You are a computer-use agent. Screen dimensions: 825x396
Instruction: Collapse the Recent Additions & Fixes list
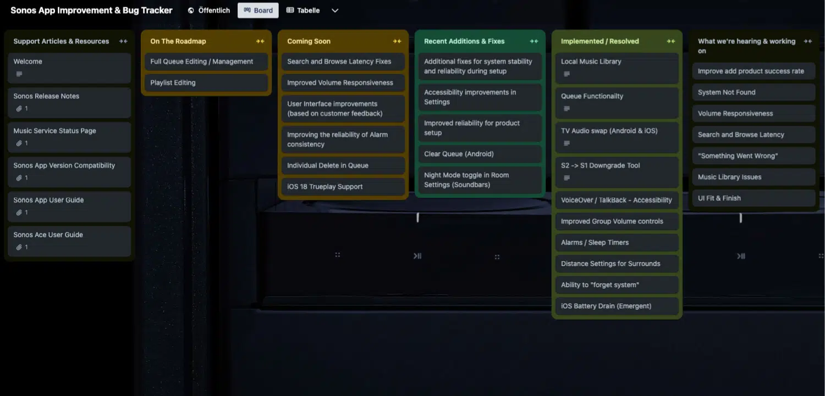tap(533, 41)
